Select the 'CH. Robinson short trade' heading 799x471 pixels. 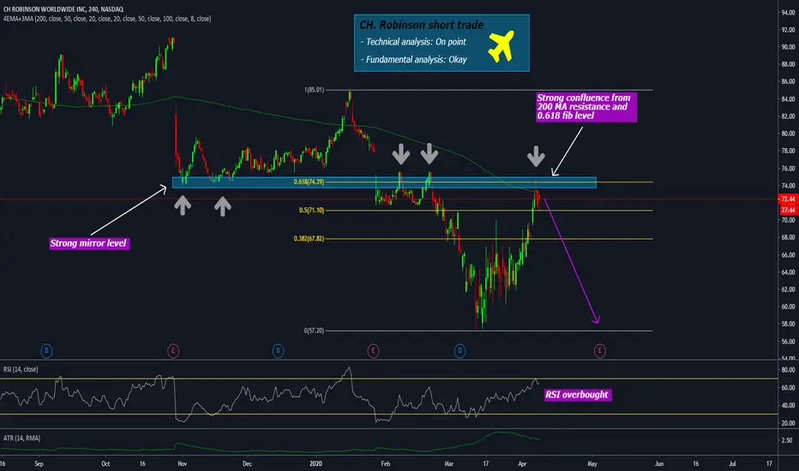[422, 25]
